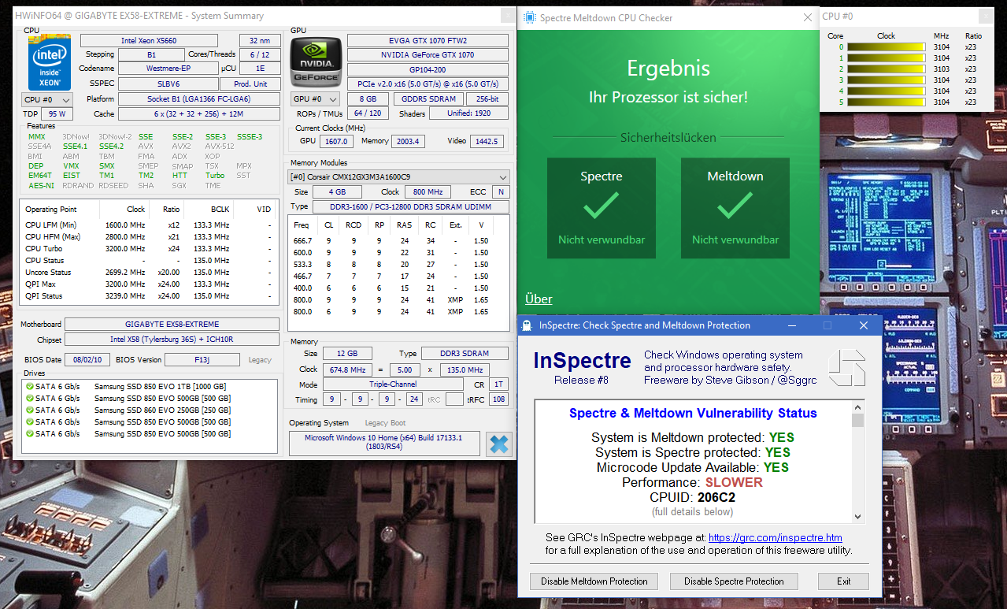Open the CPU #0 selector dropdown

pos(47,100)
